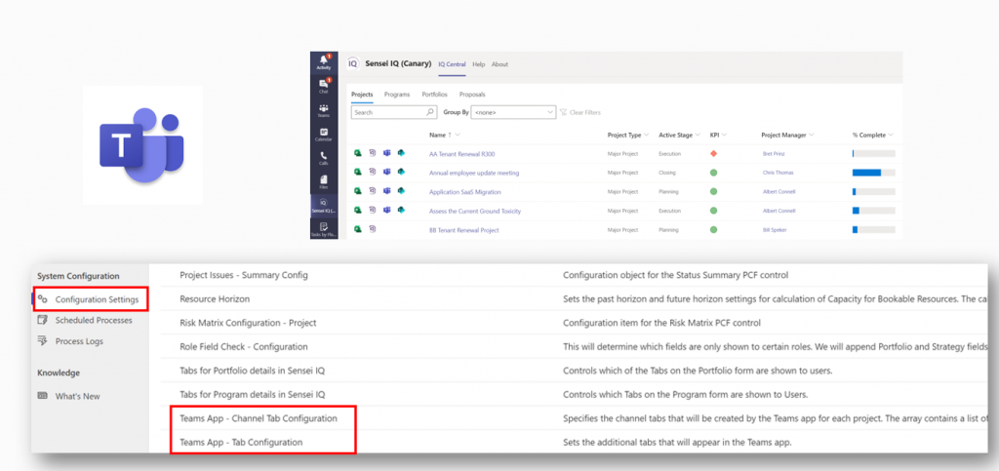Expand the Project Manager column filter chevron
The width and height of the screenshot is (999, 471).
click(813, 135)
